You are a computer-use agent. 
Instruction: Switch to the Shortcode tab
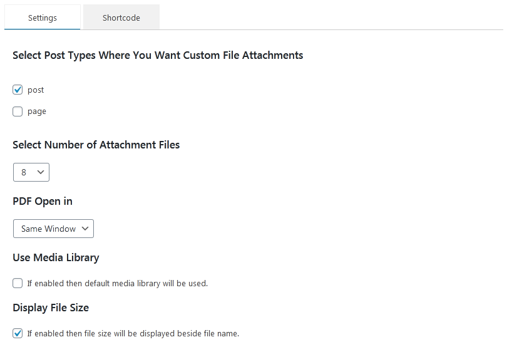tap(121, 18)
